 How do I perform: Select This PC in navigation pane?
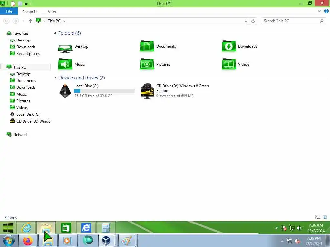tap(25, 67)
